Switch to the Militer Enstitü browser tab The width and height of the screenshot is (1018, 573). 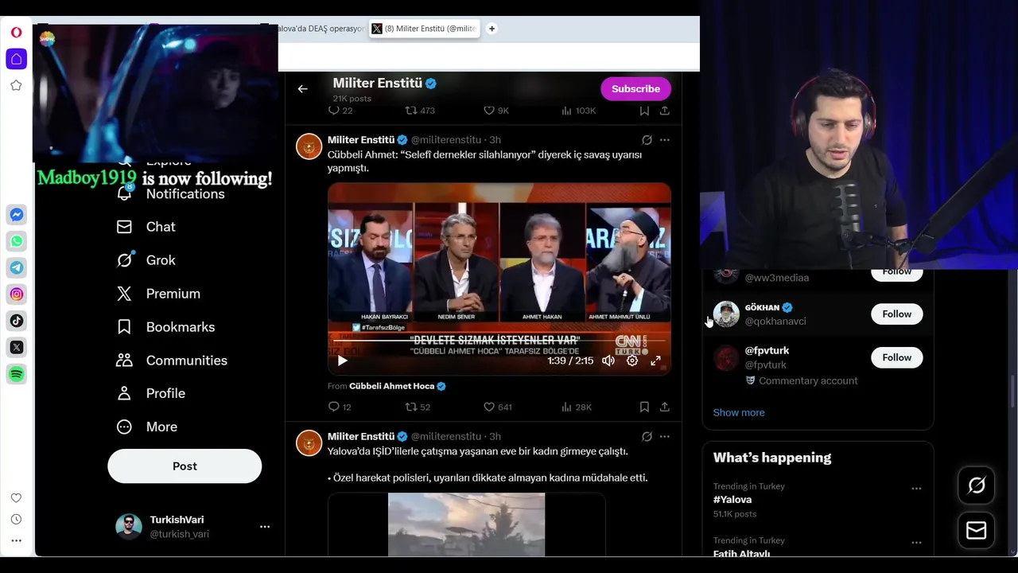coord(424,29)
